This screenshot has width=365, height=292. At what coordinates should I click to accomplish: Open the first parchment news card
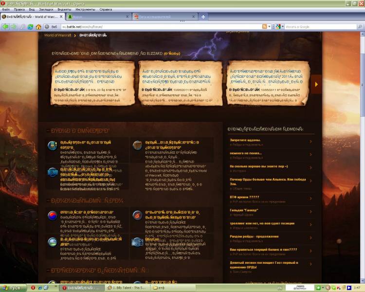[93, 83]
